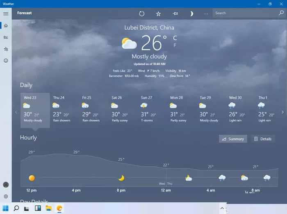Click the moon icon at 8 pm
Viewport: 287px width, 214px height.
121,178
